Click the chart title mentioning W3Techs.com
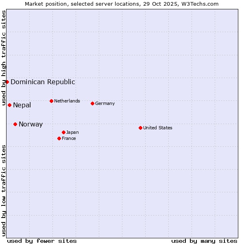 [122, 4]
